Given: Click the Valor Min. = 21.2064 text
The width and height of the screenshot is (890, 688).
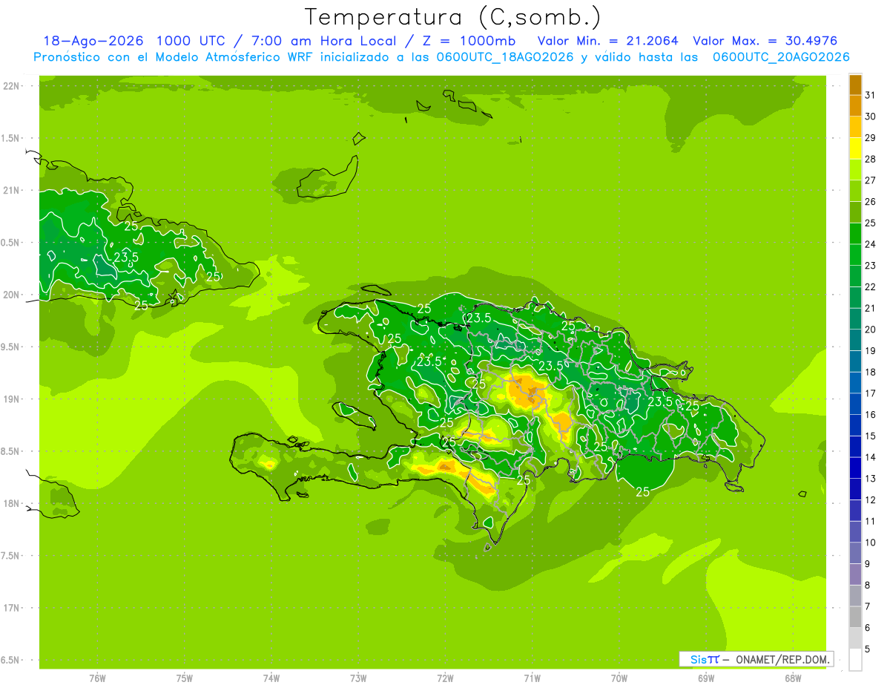Looking at the screenshot, I should [609, 41].
